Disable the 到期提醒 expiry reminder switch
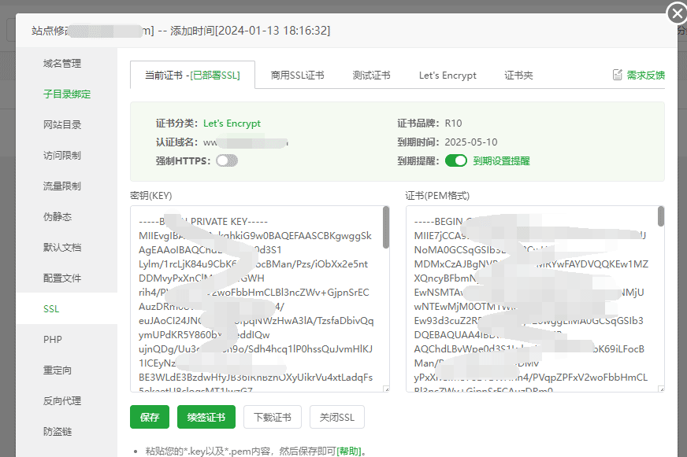 (456, 161)
